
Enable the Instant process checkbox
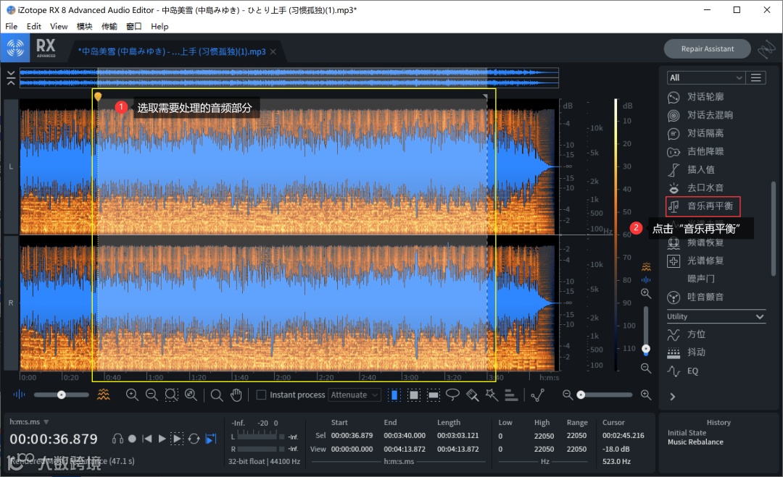(x=262, y=395)
